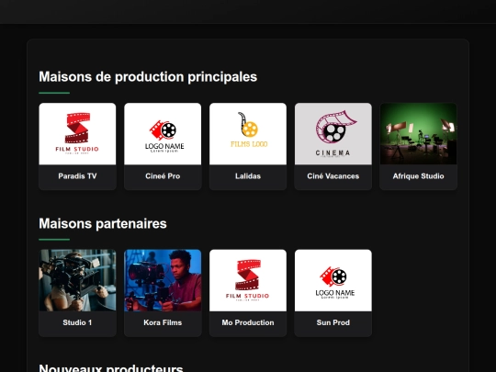The image size is (496, 372).
Task: Click the Afrique Studio caption
Action: point(419,176)
